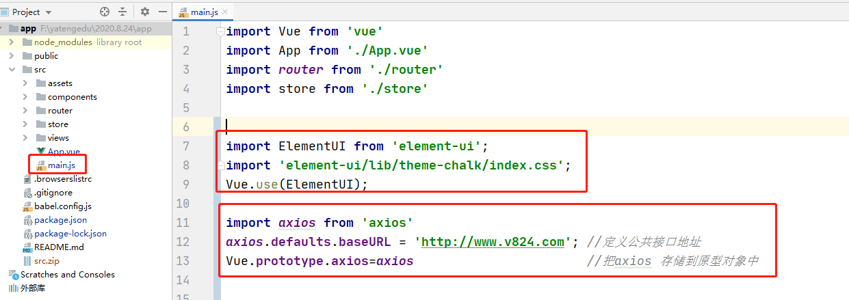Place cursor on empty line 6
The height and width of the screenshot is (300, 849).
(x=410, y=126)
